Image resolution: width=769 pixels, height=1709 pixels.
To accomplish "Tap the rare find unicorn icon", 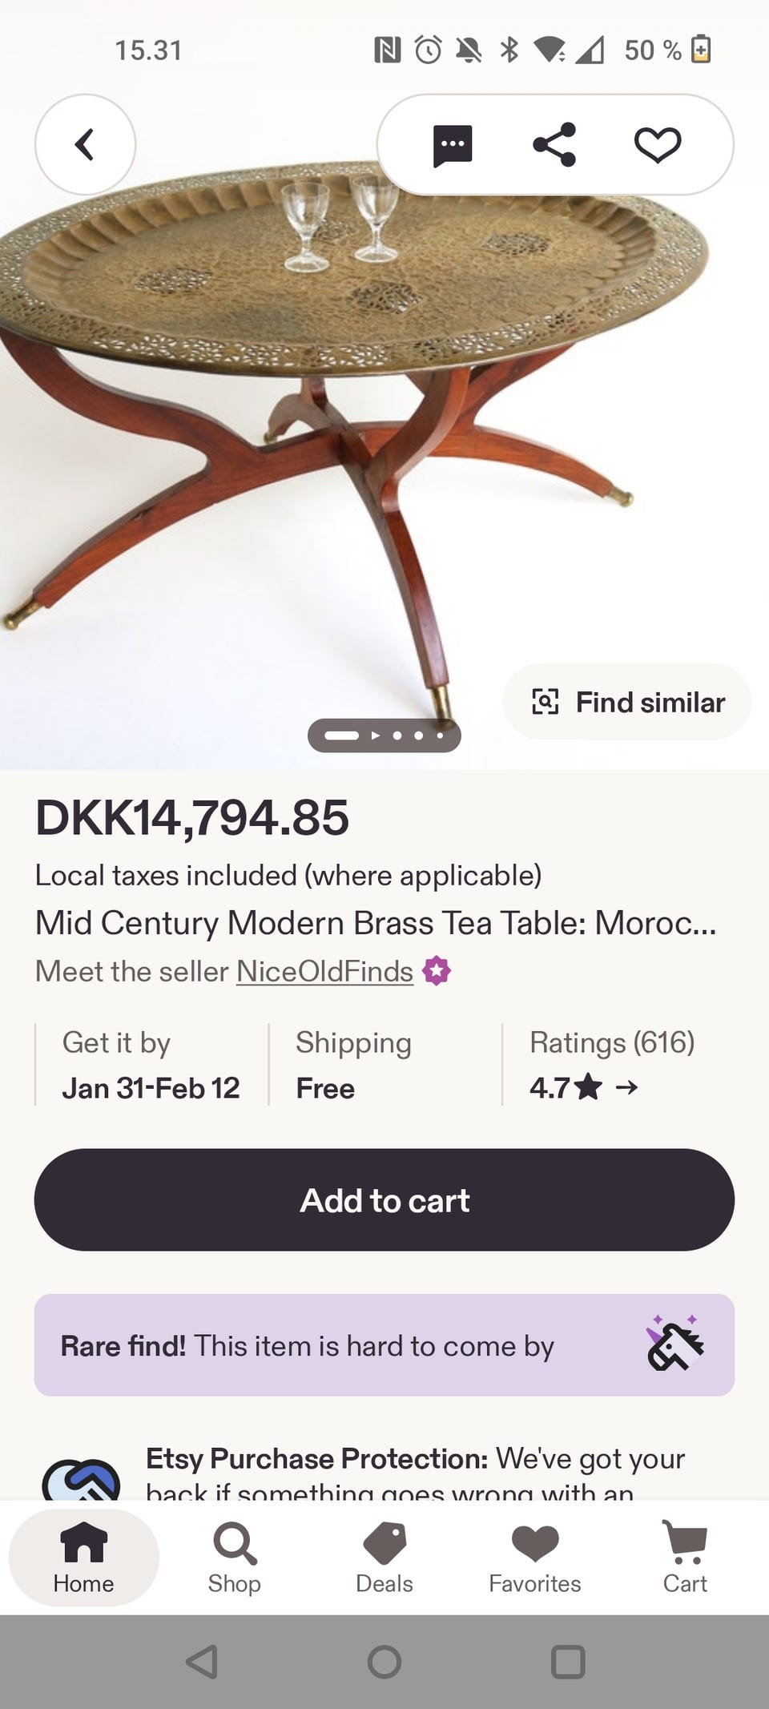I will pyautogui.click(x=675, y=1344).
